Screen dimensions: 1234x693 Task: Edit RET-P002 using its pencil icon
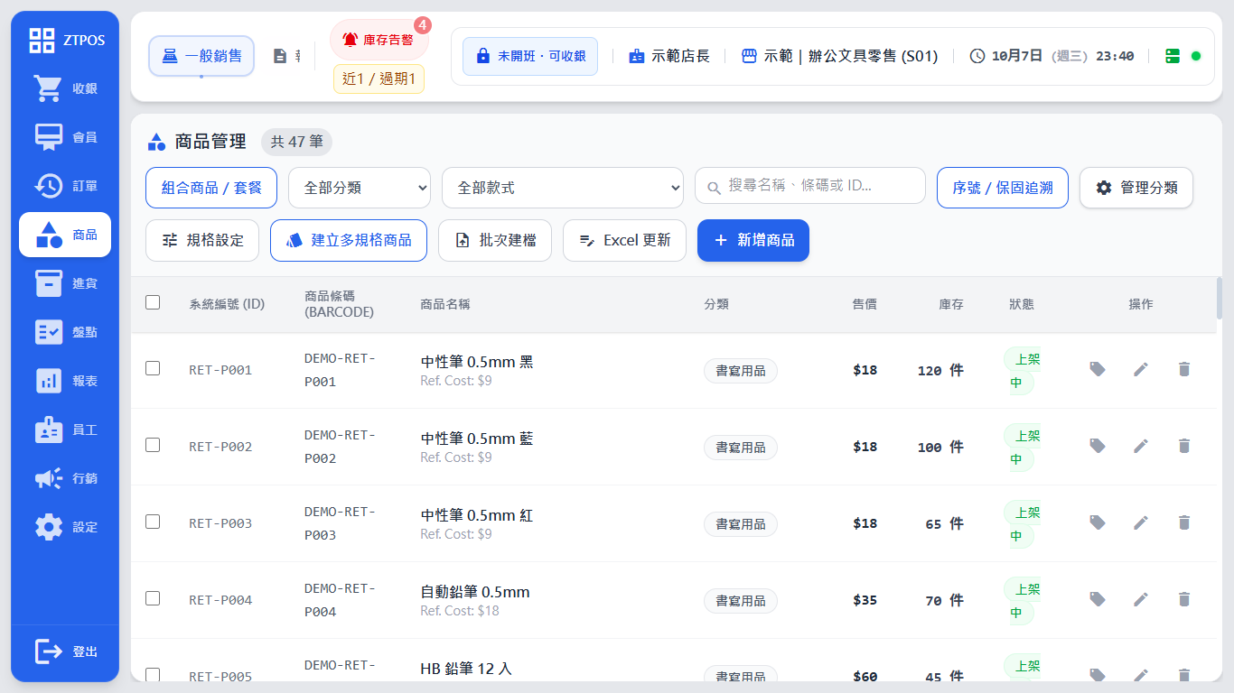(x=1141, y=446)
